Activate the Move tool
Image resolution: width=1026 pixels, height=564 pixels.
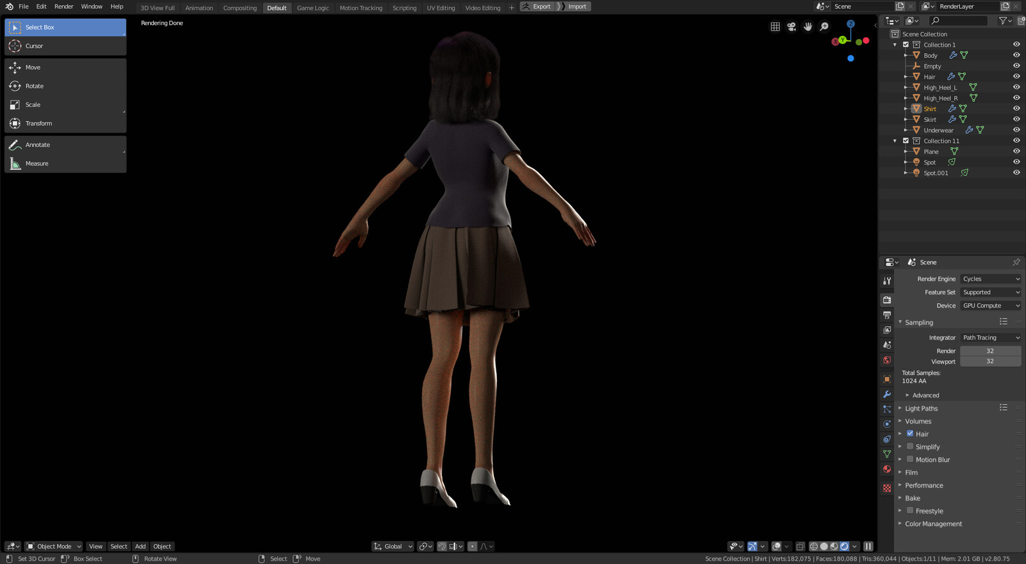pos(65,67)
